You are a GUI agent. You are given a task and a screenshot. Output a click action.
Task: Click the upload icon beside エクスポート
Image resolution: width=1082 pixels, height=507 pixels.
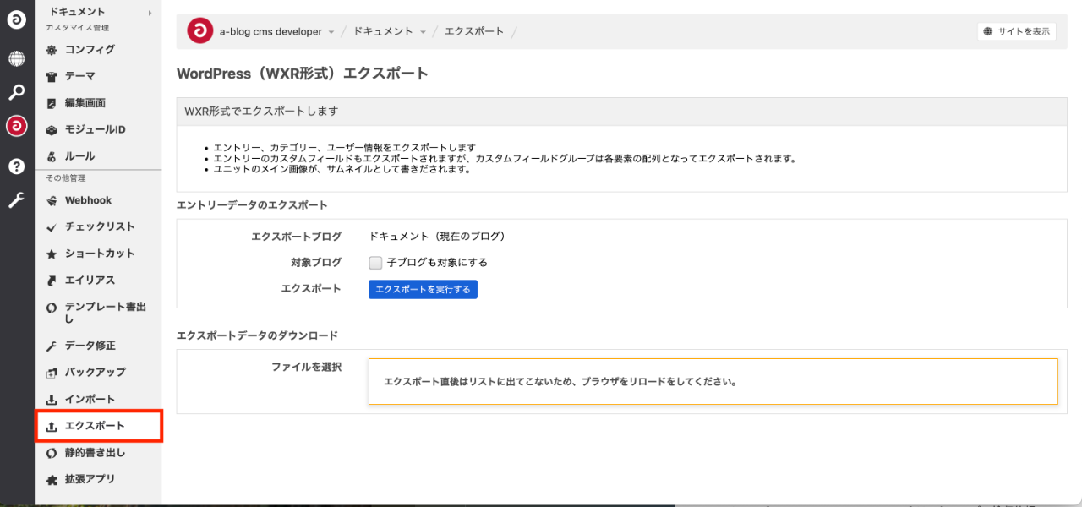(52, 426)
